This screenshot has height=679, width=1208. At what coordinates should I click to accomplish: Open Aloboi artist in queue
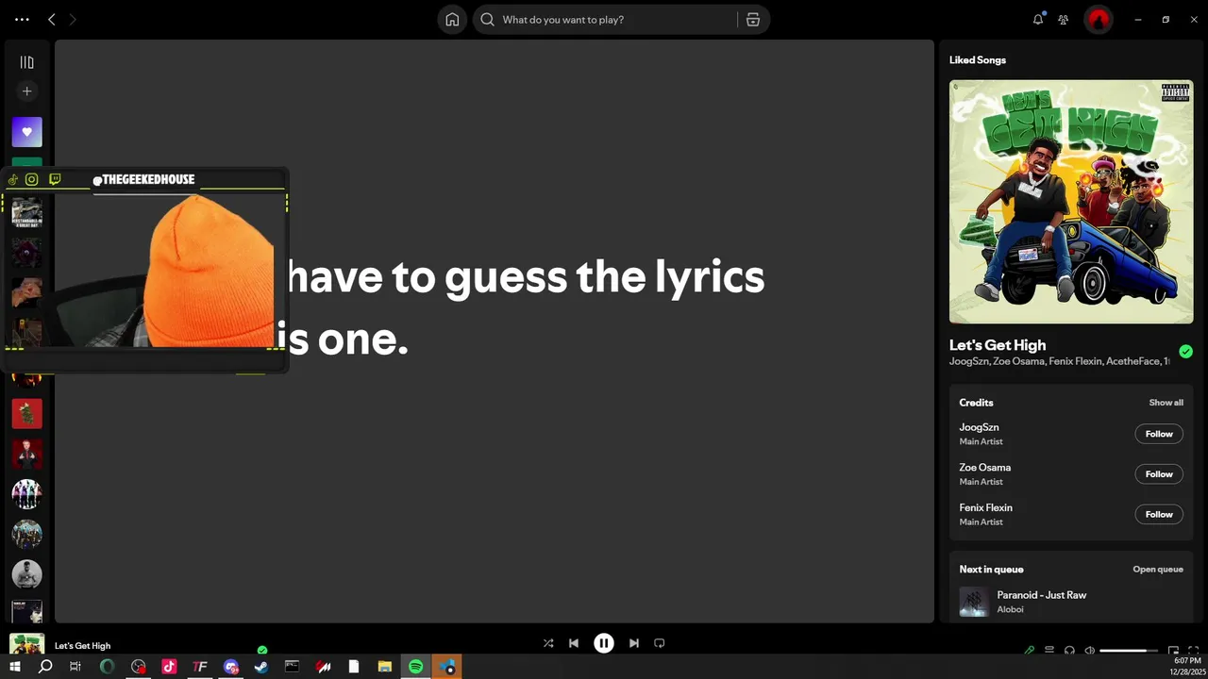(x=1010, y=609)
